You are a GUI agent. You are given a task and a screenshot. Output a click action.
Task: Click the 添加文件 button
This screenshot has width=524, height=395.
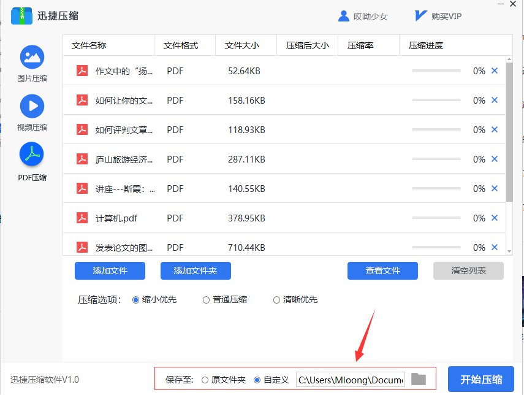click(x=110, y=271)
